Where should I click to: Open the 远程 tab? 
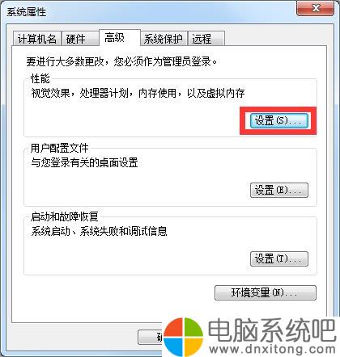pyautogui.click(x=206, y=39)
